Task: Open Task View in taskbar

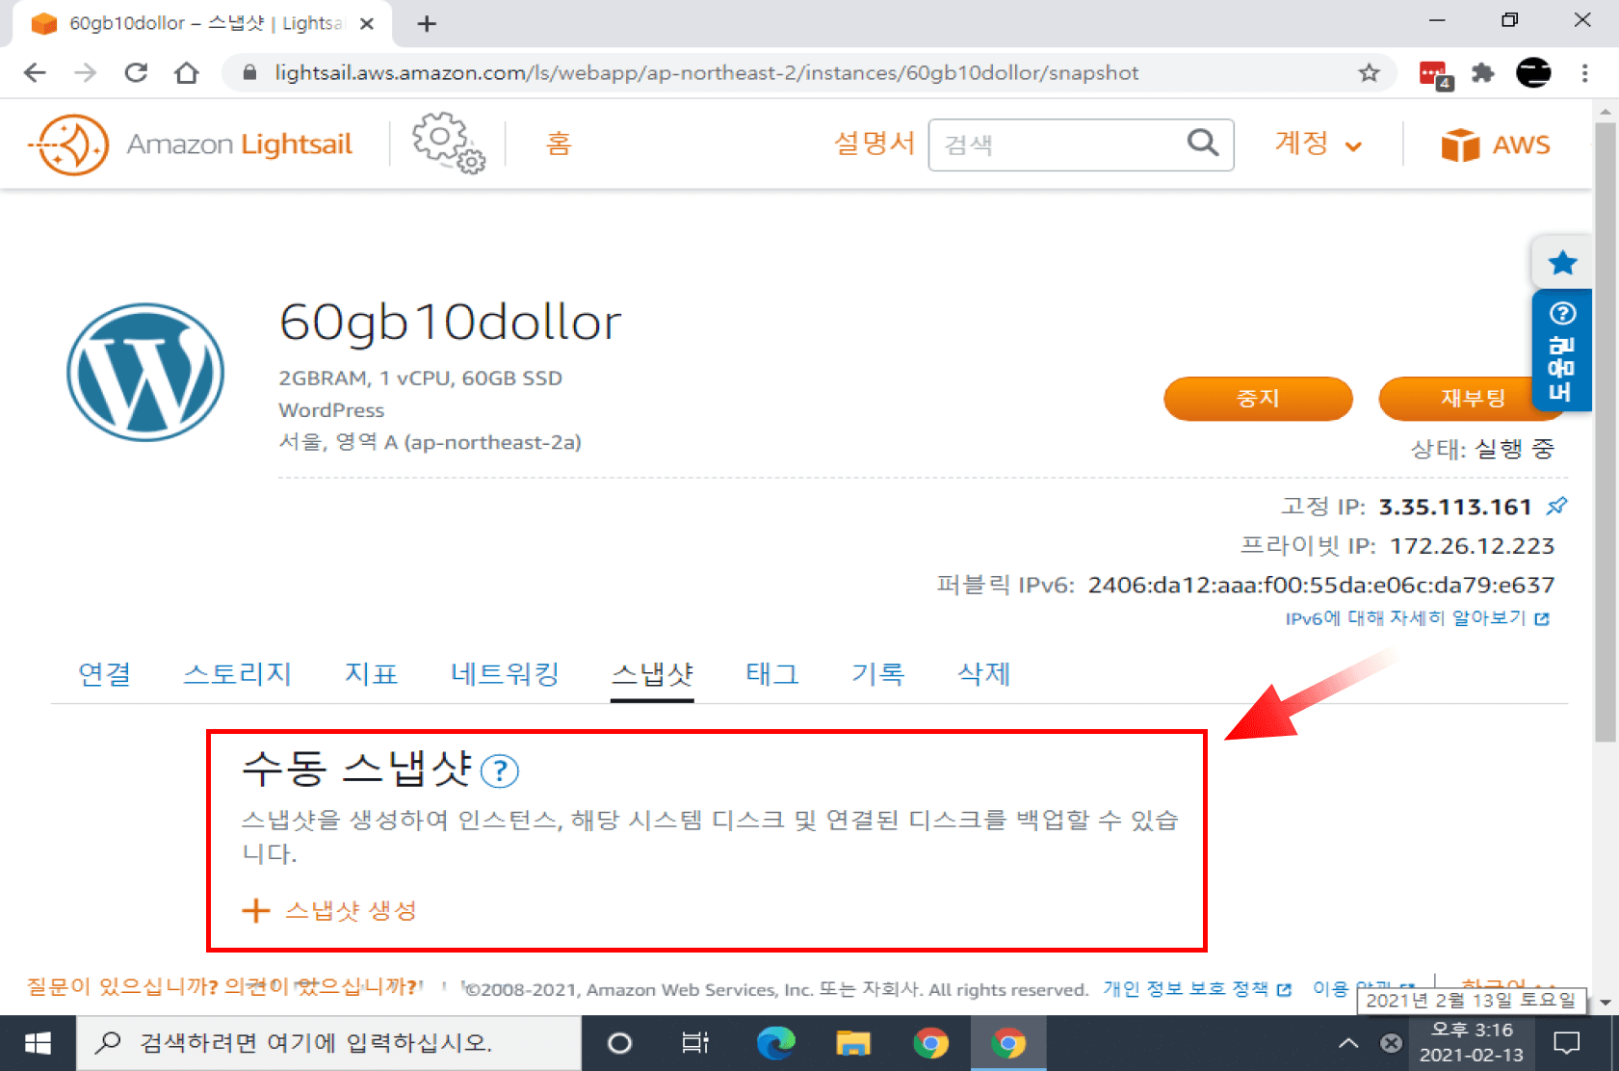Action: tap(694, 1043)
